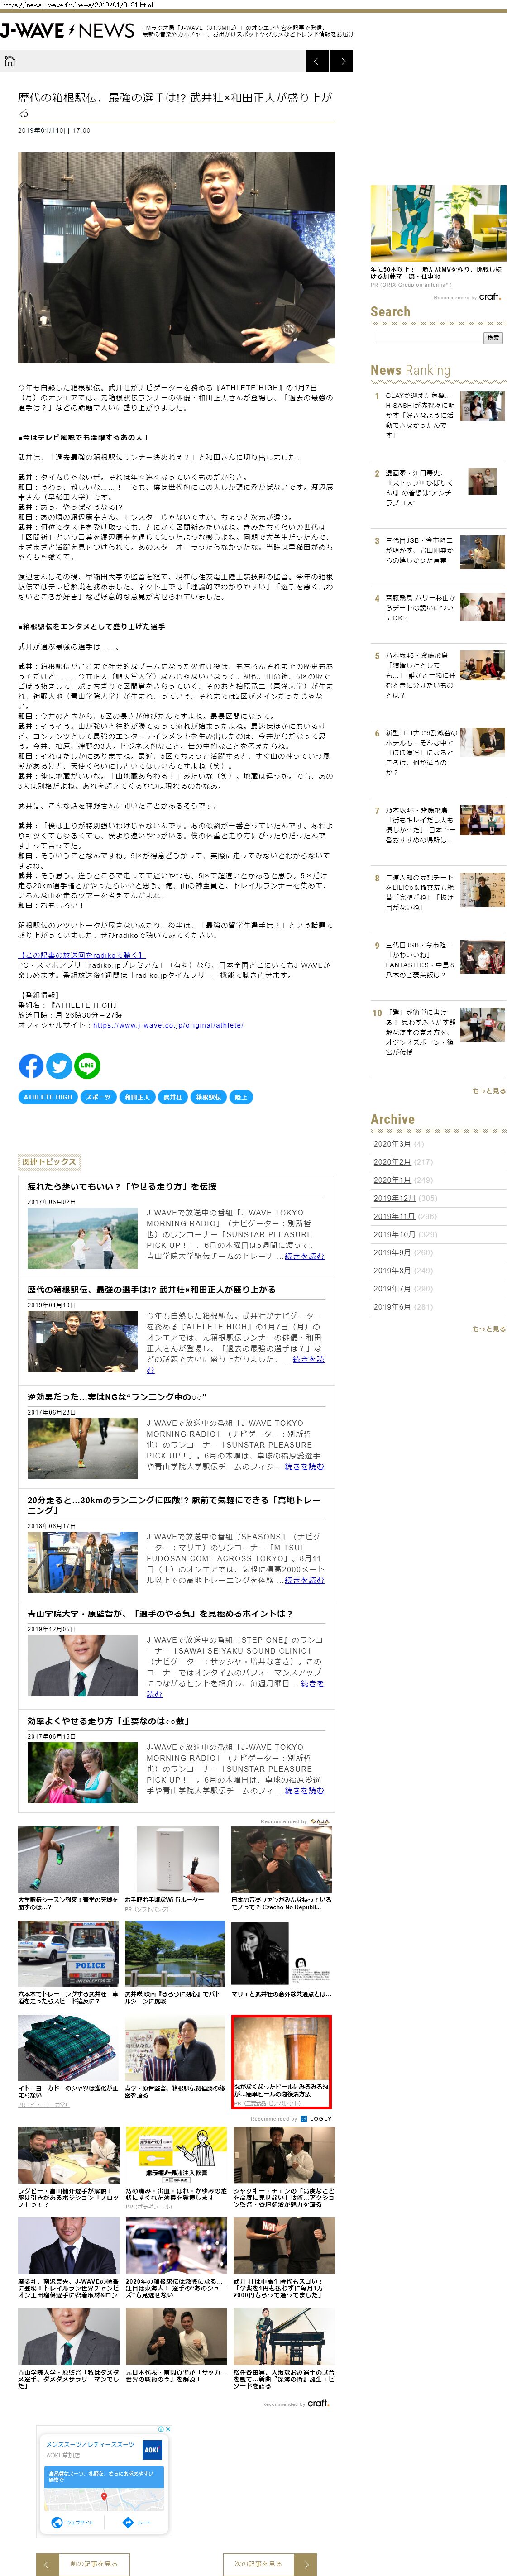Click the 検索 search button
This screenshot has height=2576, width=507.
(x=493, y=338)
